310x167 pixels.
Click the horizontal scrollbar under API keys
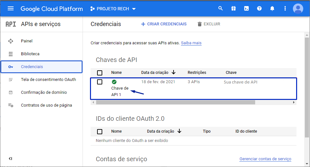click(x=175, y=102)
